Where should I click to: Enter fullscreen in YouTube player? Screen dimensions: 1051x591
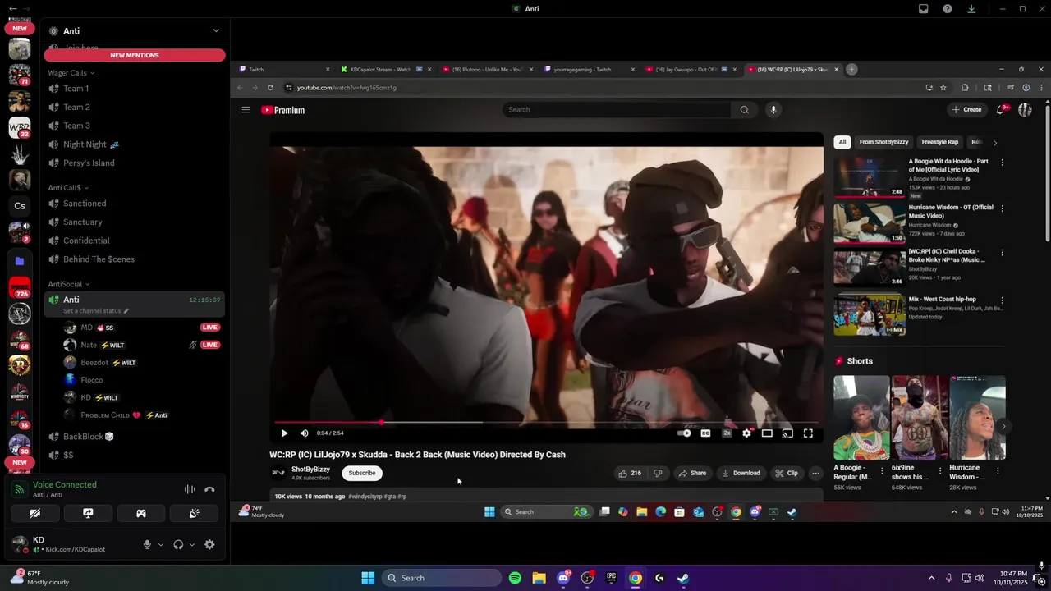[x=808, y=433]
